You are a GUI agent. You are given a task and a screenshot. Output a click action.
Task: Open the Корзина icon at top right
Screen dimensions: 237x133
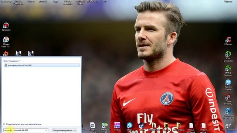(x=228, y=1)
